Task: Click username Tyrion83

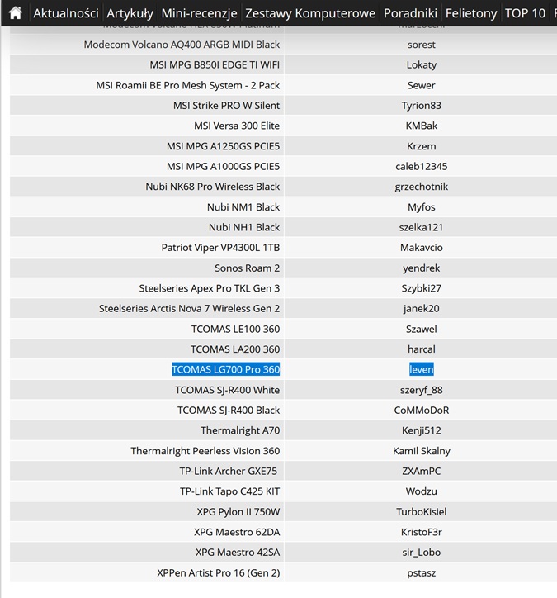Action: [x=422, y=105]
